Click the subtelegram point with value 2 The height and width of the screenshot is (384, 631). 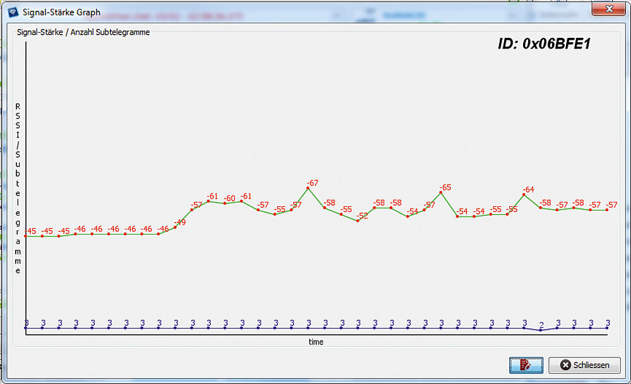coord(541,330)
